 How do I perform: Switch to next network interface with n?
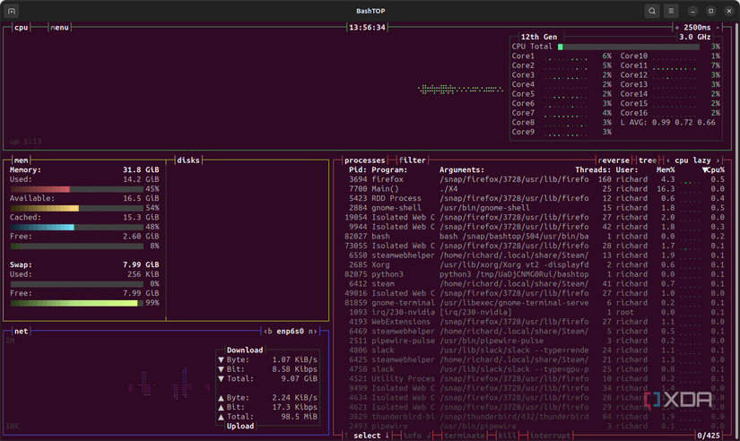(x=312, y=332)
